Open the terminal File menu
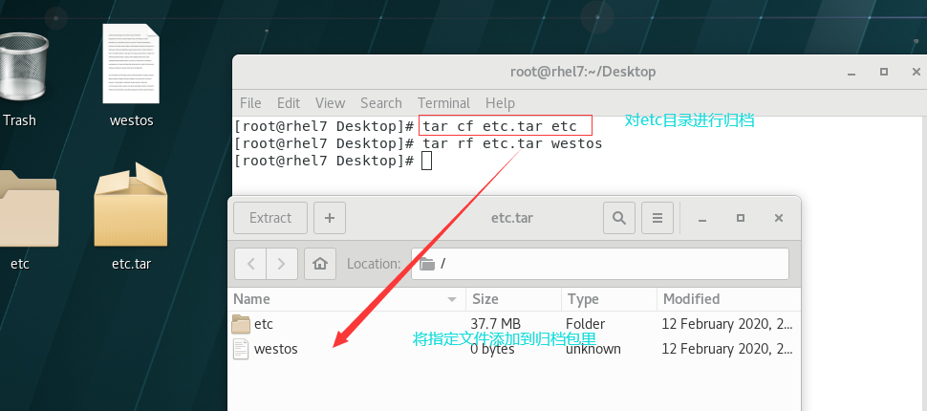This screenshot has height=411, width=927. click(x=250, y=103)
